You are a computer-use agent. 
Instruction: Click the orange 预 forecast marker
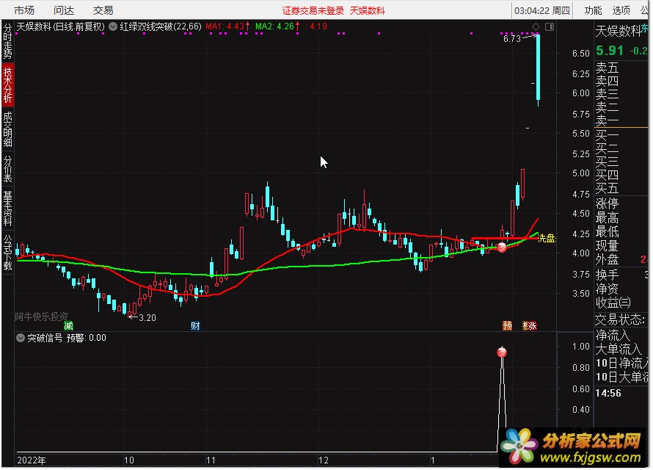pos(507,325)
